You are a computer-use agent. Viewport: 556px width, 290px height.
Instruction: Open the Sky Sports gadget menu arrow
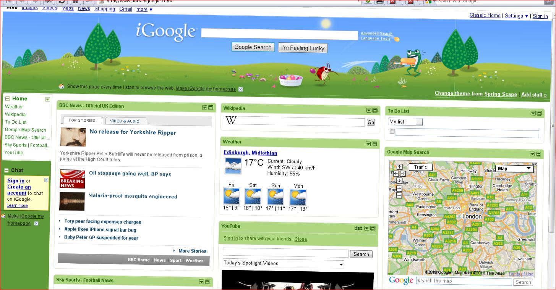click(x=201, y=282)
